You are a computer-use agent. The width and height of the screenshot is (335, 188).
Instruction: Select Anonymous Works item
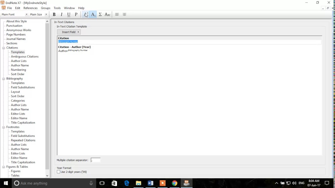19,30
